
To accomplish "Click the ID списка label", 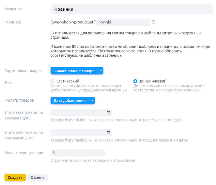I will point(13,22).
